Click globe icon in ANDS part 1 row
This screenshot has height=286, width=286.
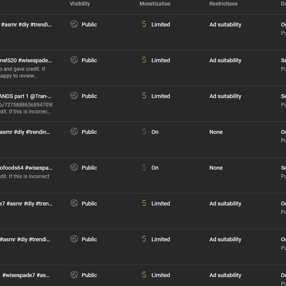[x=74, y=95]
